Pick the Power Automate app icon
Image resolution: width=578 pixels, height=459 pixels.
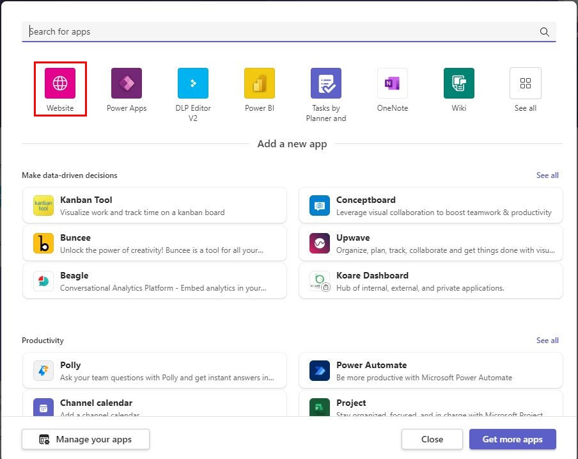[320, 371]
